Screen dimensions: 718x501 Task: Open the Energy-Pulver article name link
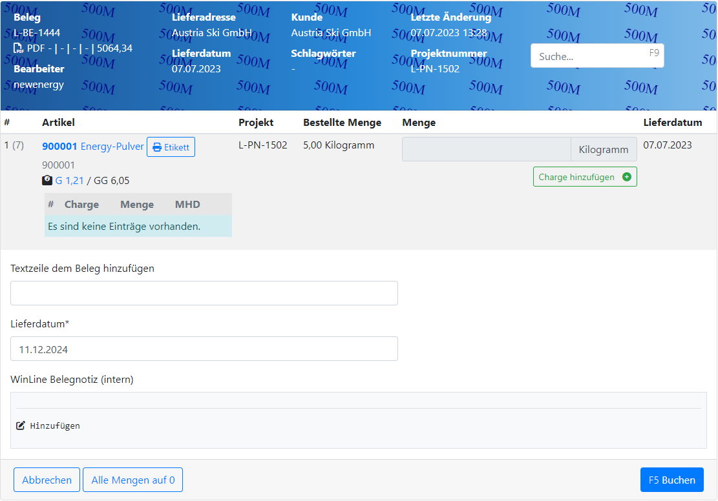click(112, 147)
